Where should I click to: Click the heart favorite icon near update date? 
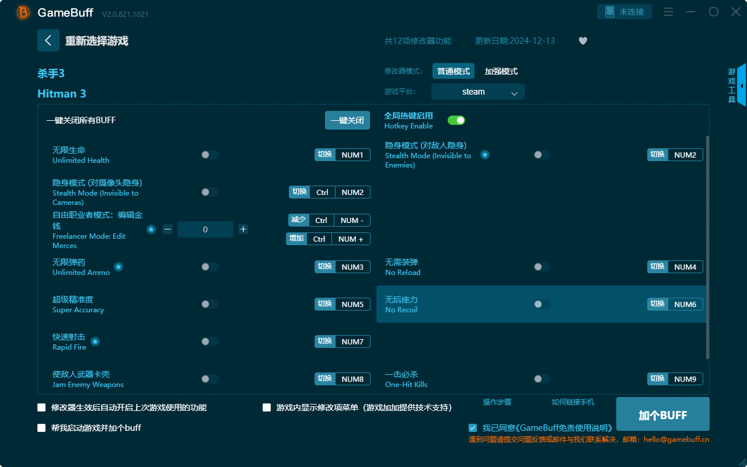[582, 41]
